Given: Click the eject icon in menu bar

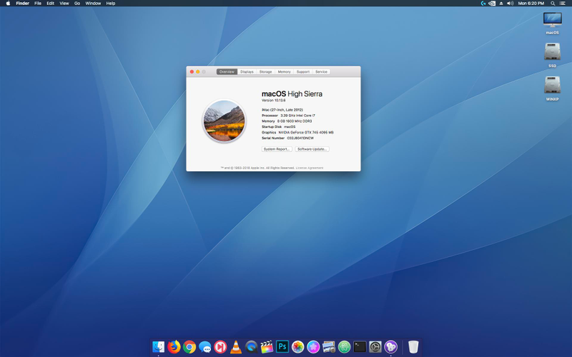Looking at the screenshot, I should (x=501, y=4).
